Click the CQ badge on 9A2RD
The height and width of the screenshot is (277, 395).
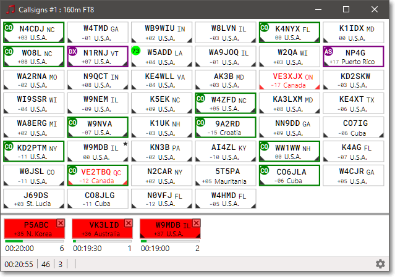[x=201, y=122]
